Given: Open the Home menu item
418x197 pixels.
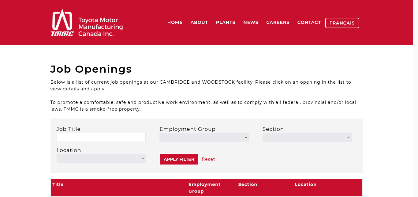Looking at the screenshot, I should coord(175,22).
